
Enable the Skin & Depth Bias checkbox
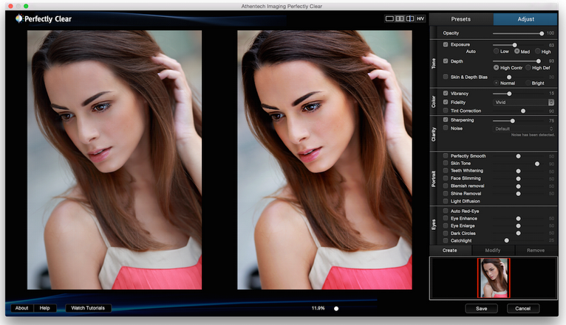[x=445, y=77]
